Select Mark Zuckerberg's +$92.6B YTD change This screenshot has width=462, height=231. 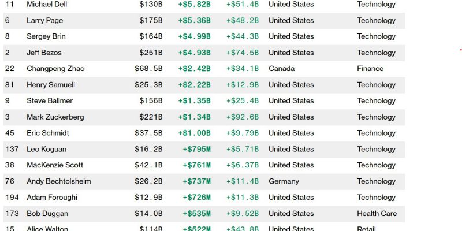pyautogui.click(x=243, y=117)
